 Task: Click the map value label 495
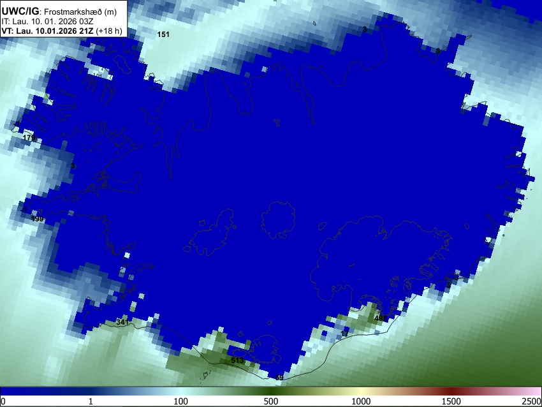380,318
